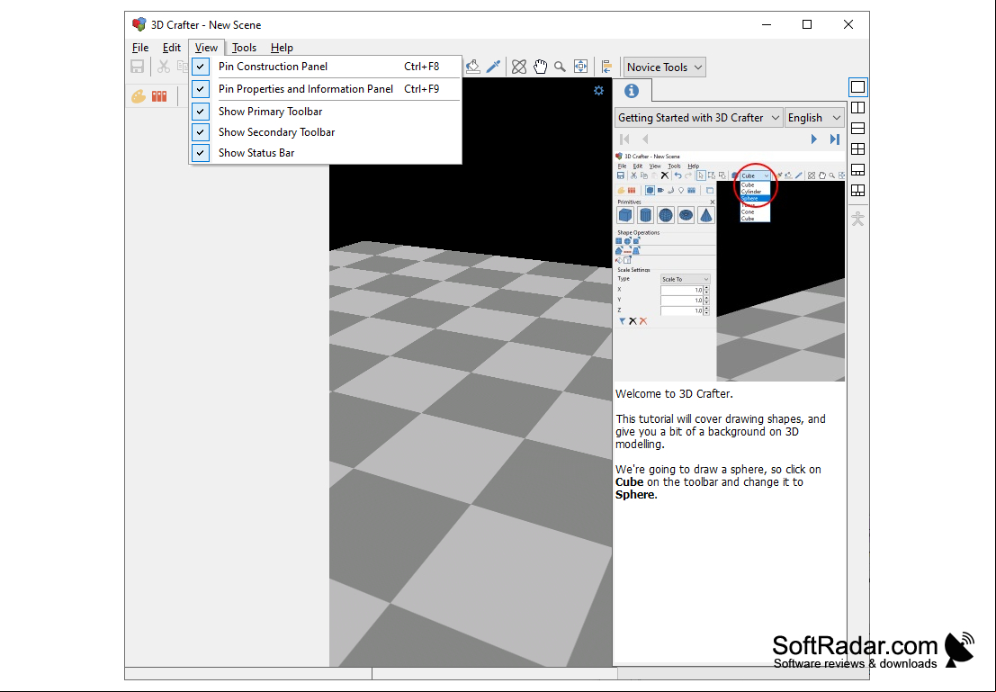Toggle Show Secondary Toolbar off

click(x=325, y=132)
